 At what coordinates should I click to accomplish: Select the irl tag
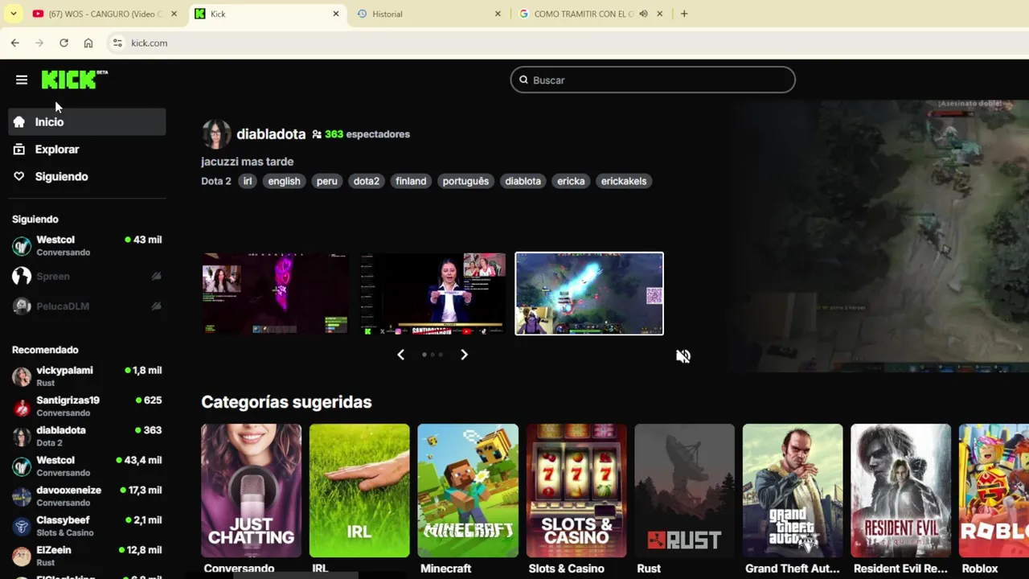click(248, 181)
